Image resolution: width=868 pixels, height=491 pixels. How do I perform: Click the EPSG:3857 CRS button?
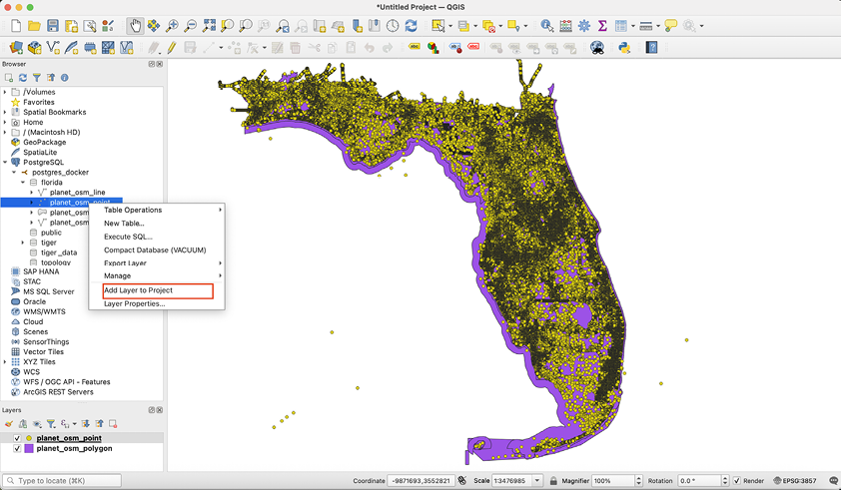[x=794, y=480]
